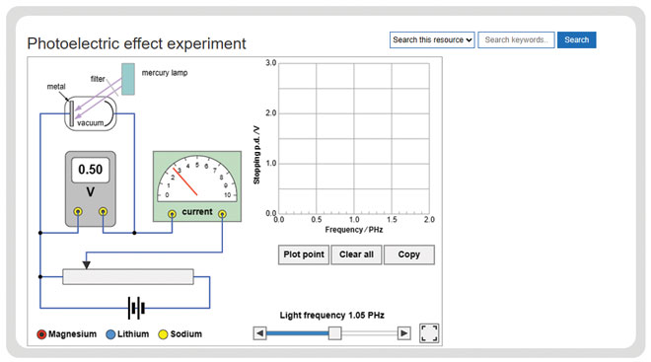
Task: Increase light frequency with right arrow
Action: tap(404, 333)
